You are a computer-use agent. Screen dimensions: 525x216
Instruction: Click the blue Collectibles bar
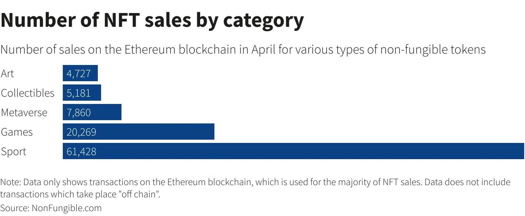pyautogui.click(x=96, y=93)
